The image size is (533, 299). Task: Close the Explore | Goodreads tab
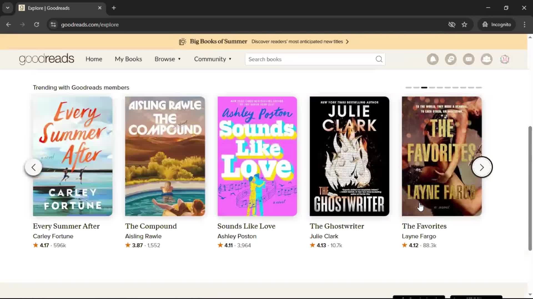point(100,8)
